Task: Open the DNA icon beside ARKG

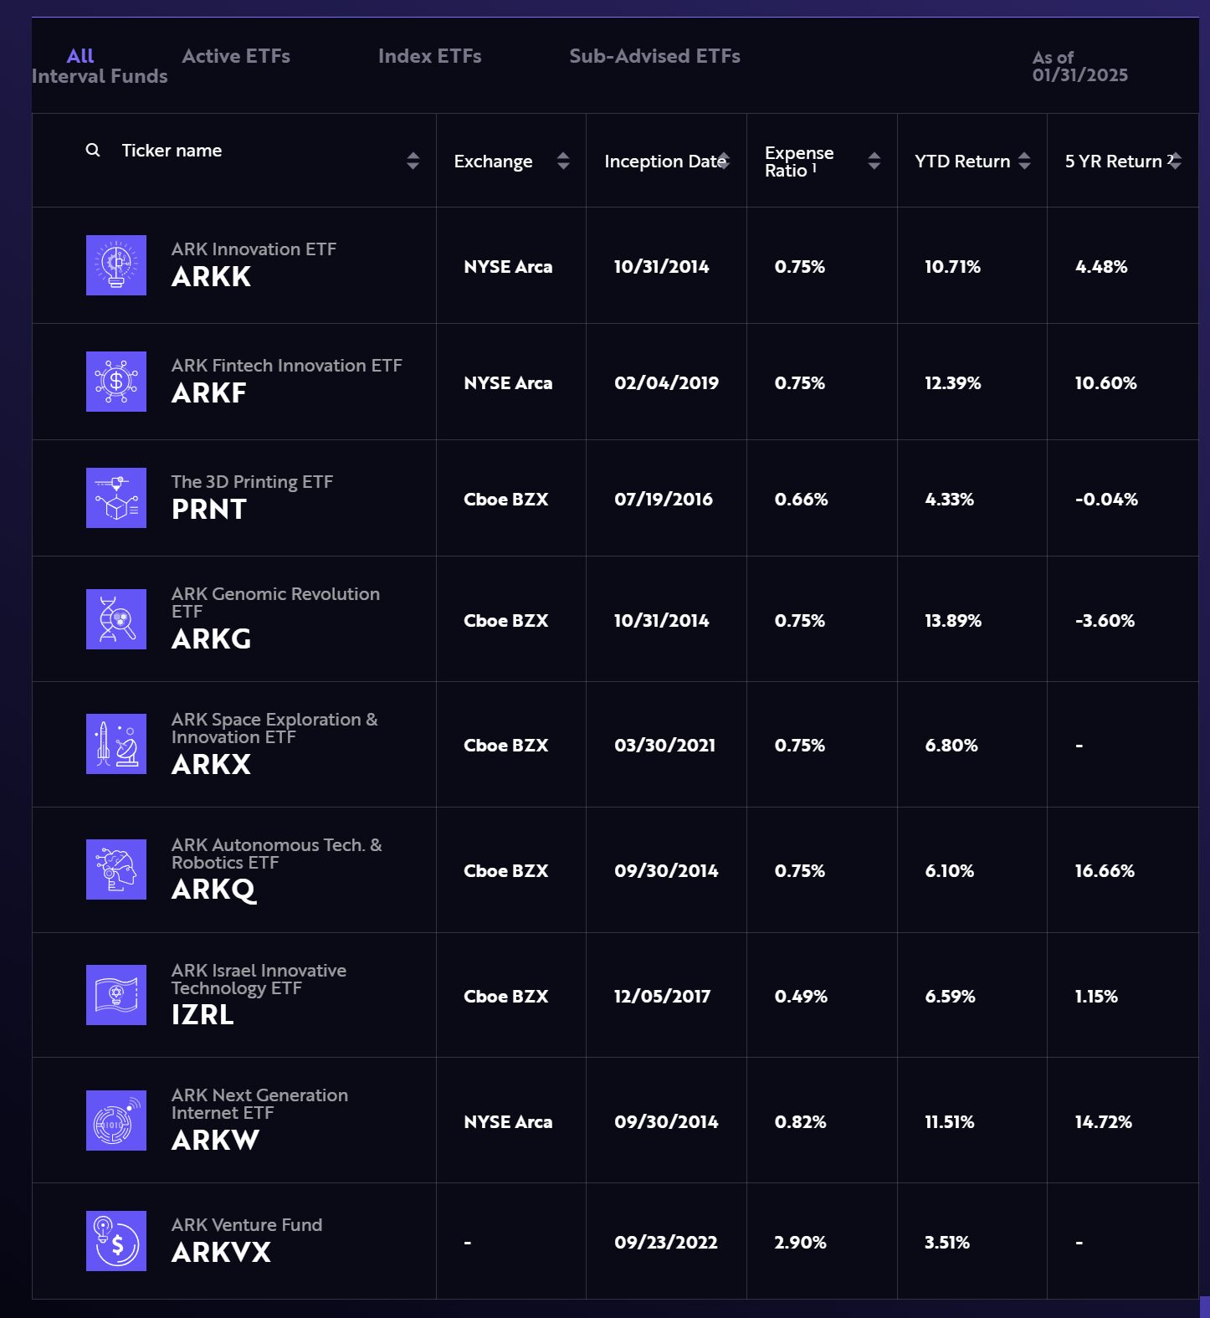Action: point(115,619)
